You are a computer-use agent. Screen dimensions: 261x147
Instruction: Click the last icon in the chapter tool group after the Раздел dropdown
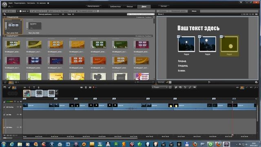click(195, 87)
